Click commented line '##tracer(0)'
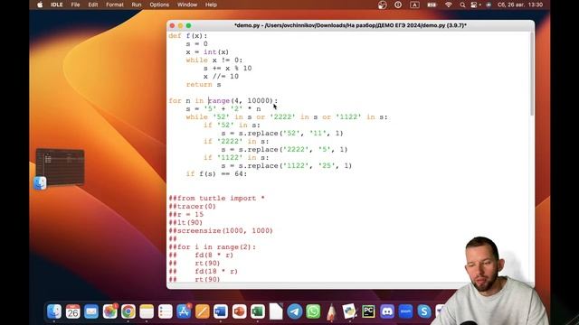579x325 pixels. (193, 207)
